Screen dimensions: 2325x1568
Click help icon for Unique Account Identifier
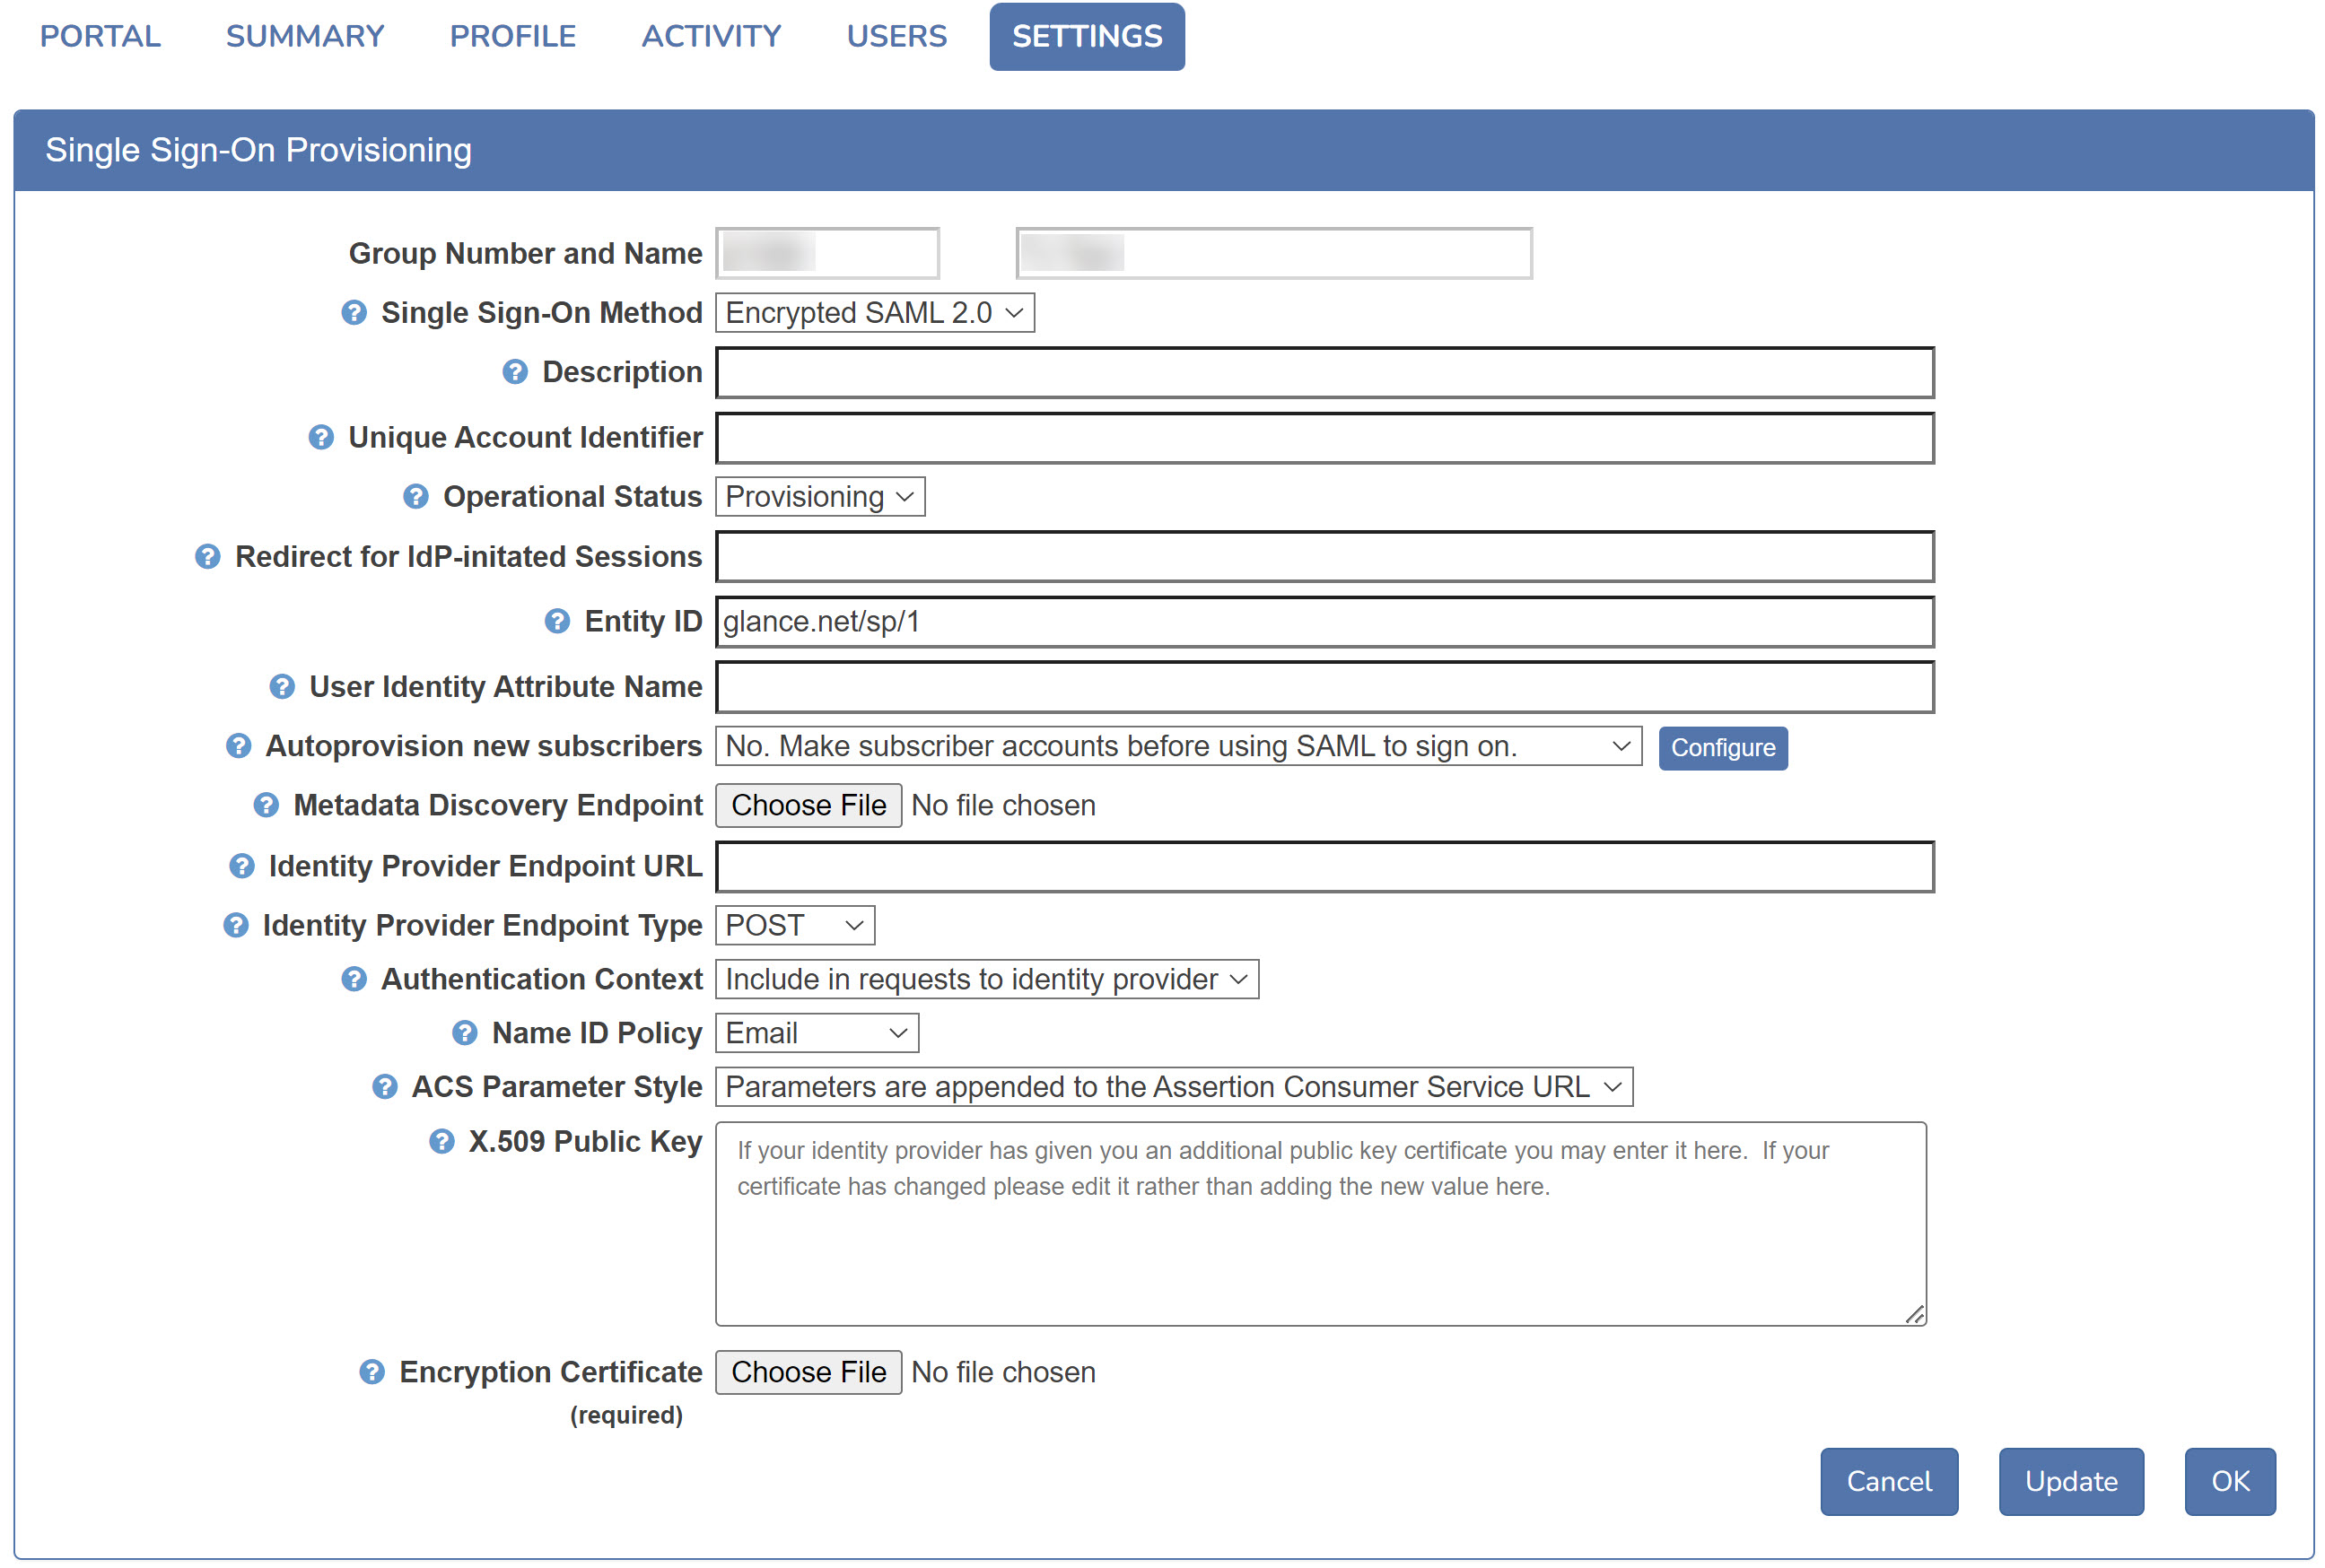320,437
